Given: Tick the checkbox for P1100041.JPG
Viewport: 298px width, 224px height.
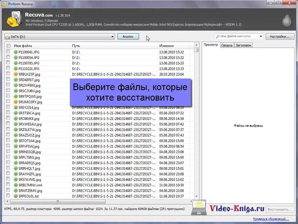Looking at the screenshot, I should click(8, 51).
